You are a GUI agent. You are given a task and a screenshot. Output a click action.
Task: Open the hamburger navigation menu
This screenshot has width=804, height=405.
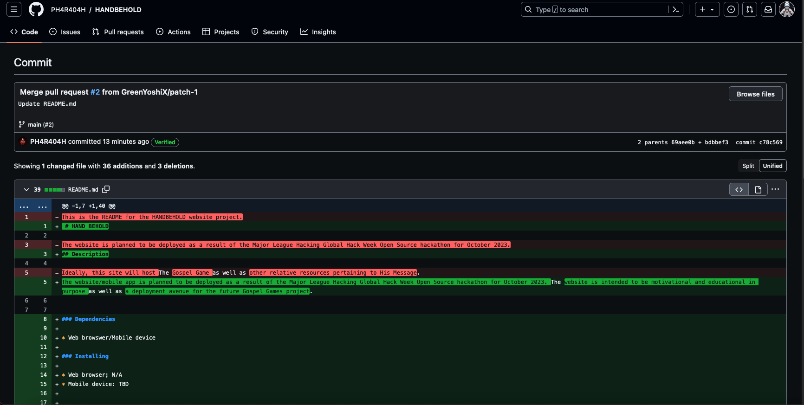coord(14,9)
